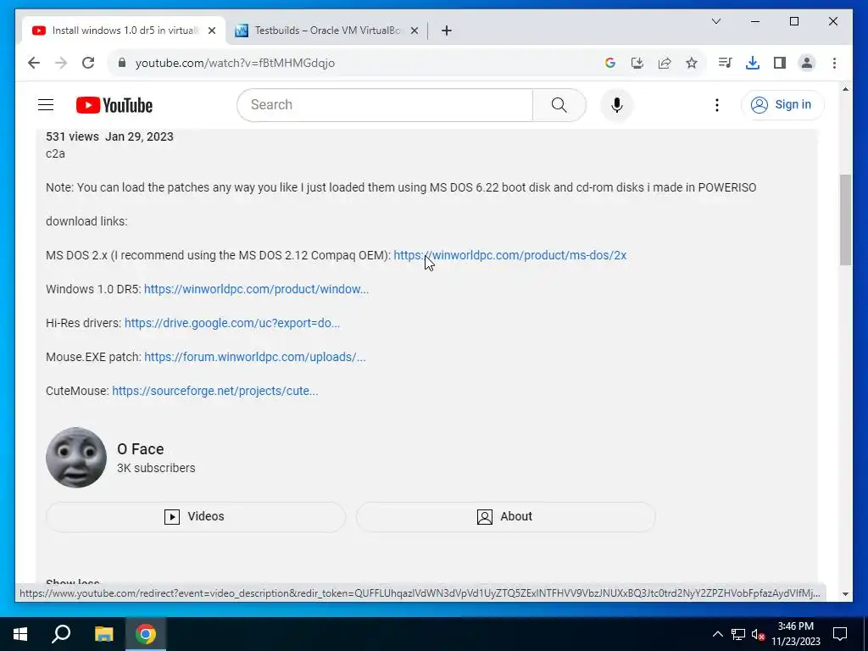Viewport: 868px width, 651px height.
Task: Open taskbar search
Action: 61,634
